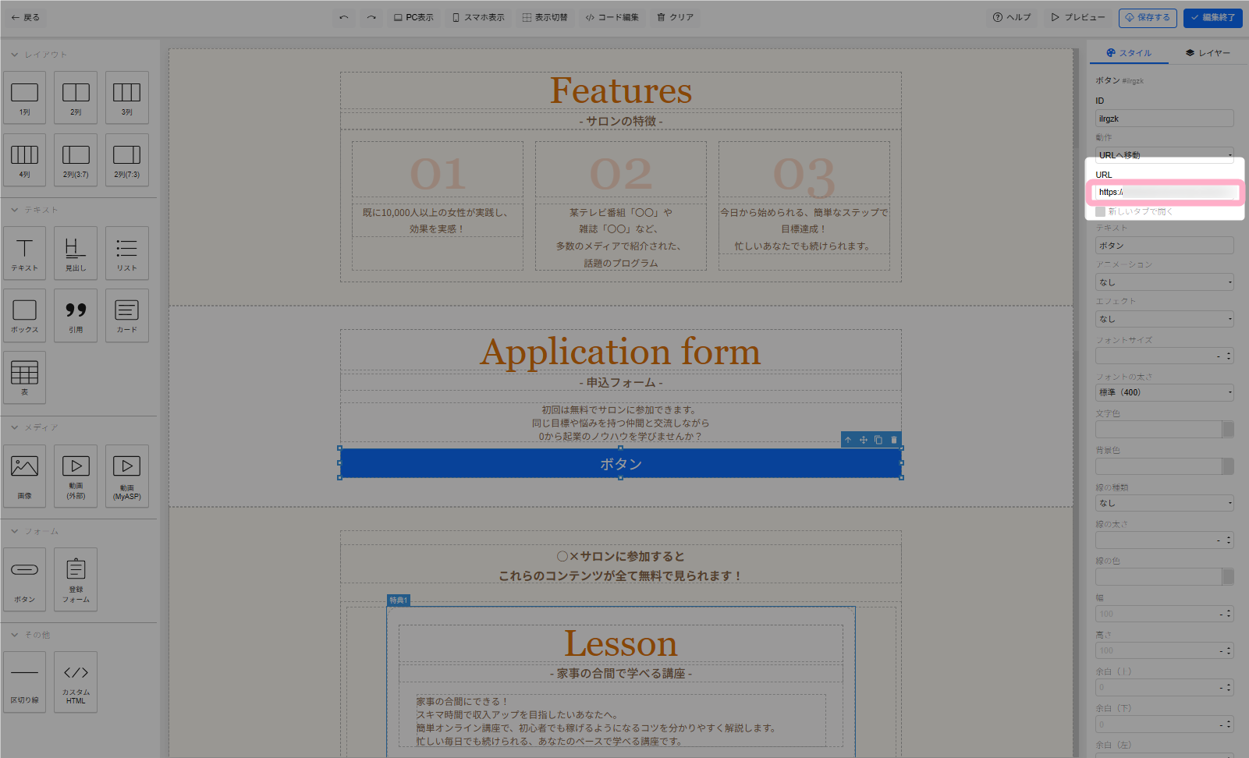Viewport: 1249px width, 758px height.
Task: Select the 画像 image block
Action: (24, 476)
